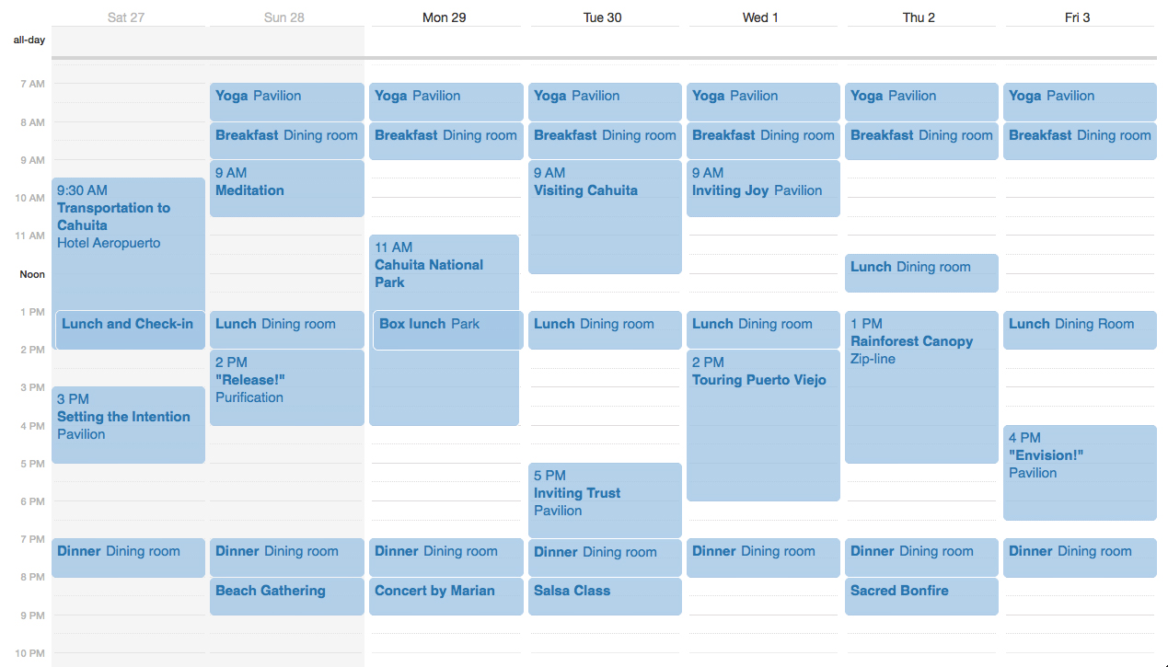The width and height of the screenshot is (1168, 667).
Task: Click the Lunch and Check-in event
Action: [x=128, y=329]
